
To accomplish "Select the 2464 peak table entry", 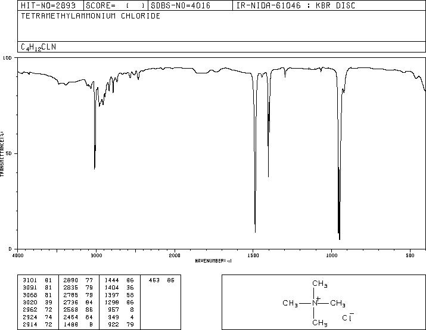I will (78, 317).
